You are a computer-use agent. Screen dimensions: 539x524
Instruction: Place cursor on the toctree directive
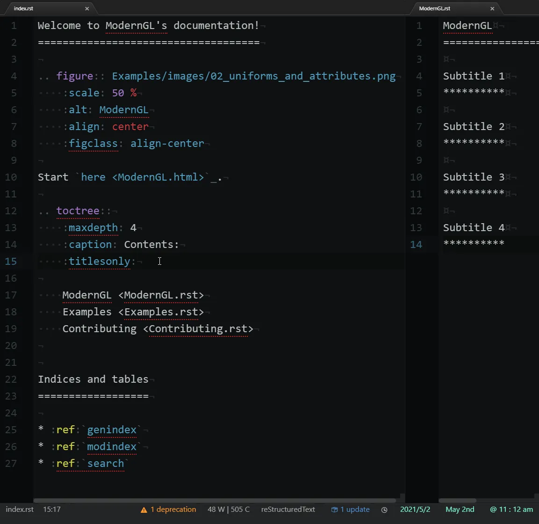coord(78,211)
